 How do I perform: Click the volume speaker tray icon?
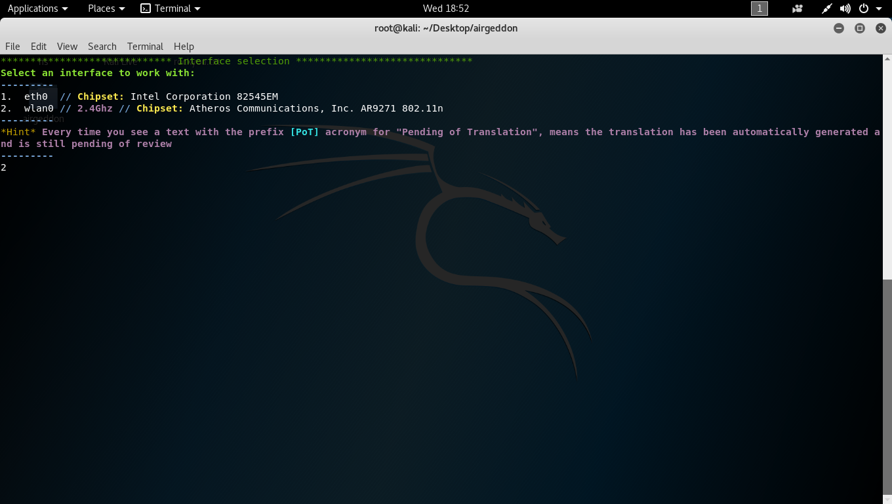845,9
